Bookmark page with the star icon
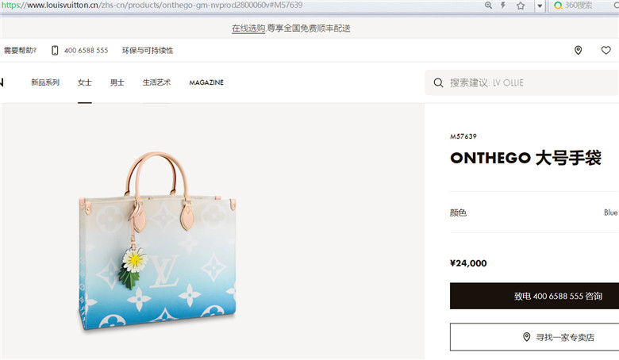Image resolution: width=619 pixels, height=360 pixels. point(521,6)
